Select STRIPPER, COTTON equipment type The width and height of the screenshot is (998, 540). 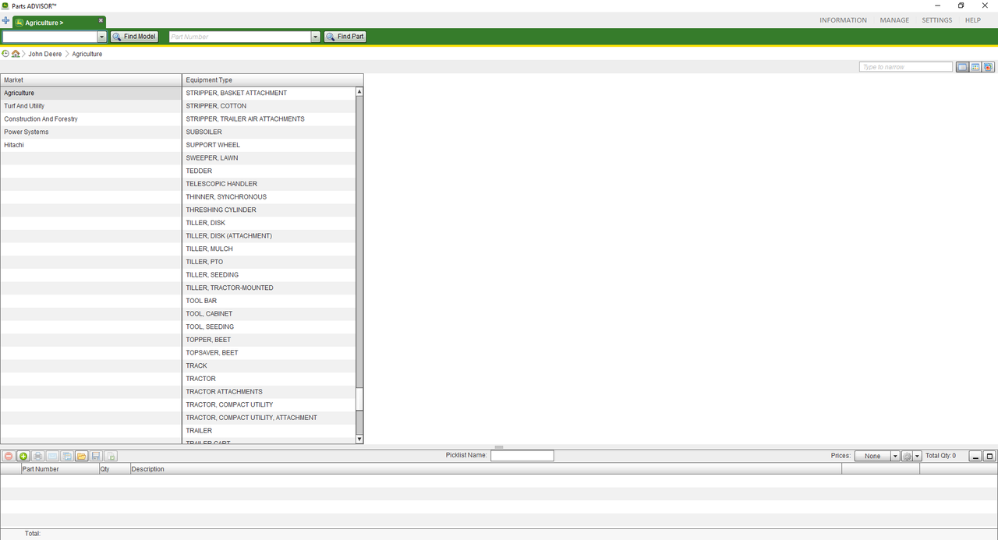click(x=269, y=106)
